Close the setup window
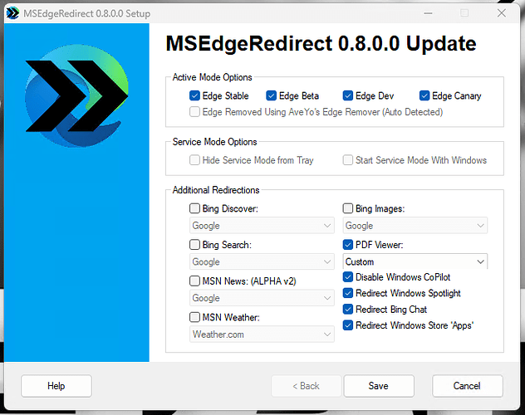This screenshot has height=415, width=525. point(503,12)
